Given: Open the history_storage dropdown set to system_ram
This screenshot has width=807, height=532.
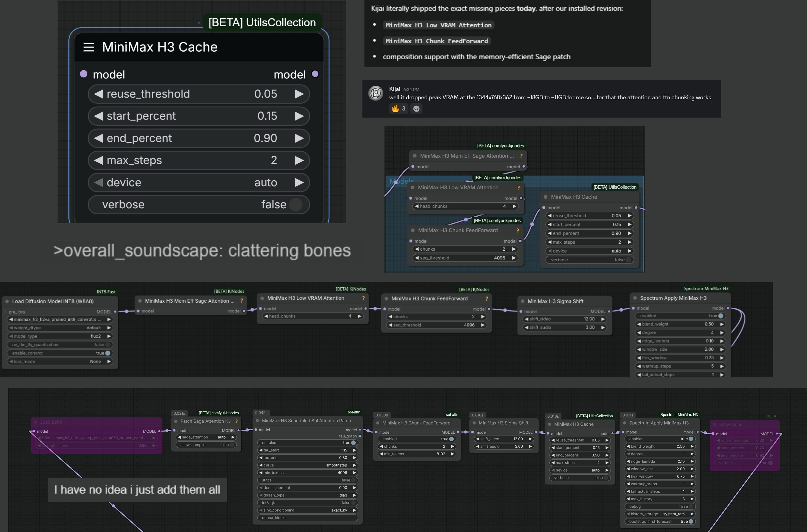Looking at the screenshot, I should (x=660, y=514).
